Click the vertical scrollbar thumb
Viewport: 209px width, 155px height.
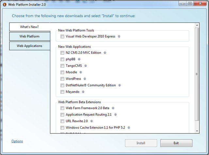pyautogui.click(x=197, y=74)
